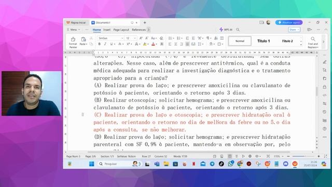Image resolution: width=332 pixels, height=187 pixels.
Task: Toggle bold formatting
Action: click(x=99, y=44)
